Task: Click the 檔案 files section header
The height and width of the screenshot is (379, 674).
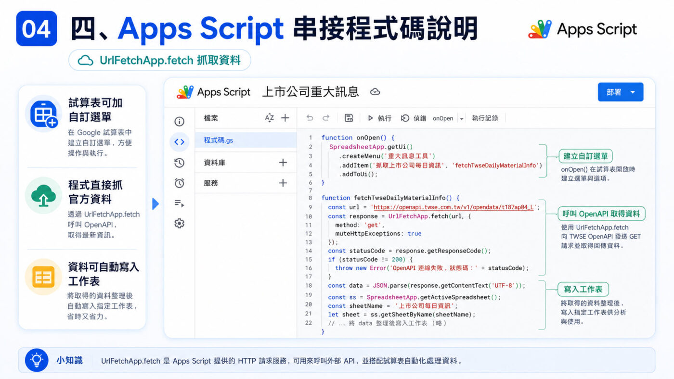Action: pyautogui.click(x=211, y=118)
